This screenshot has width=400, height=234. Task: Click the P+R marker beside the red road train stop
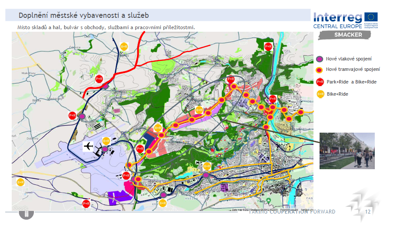pyautogui.click(x=99, y=79)
